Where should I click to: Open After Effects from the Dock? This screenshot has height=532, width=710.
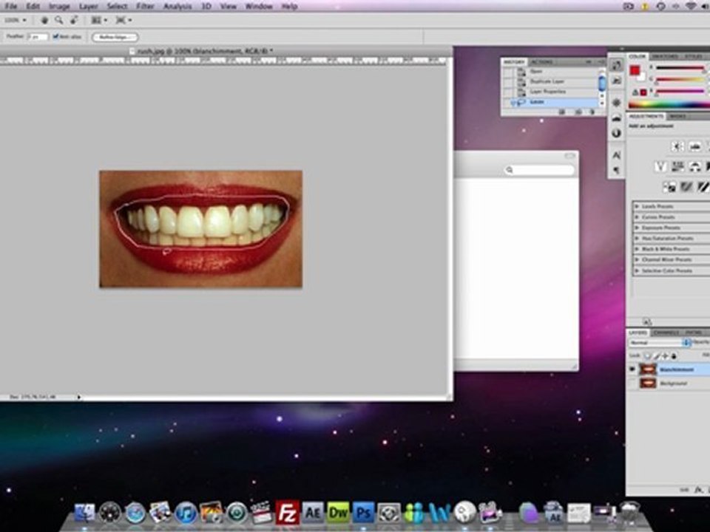click(313, 512)
